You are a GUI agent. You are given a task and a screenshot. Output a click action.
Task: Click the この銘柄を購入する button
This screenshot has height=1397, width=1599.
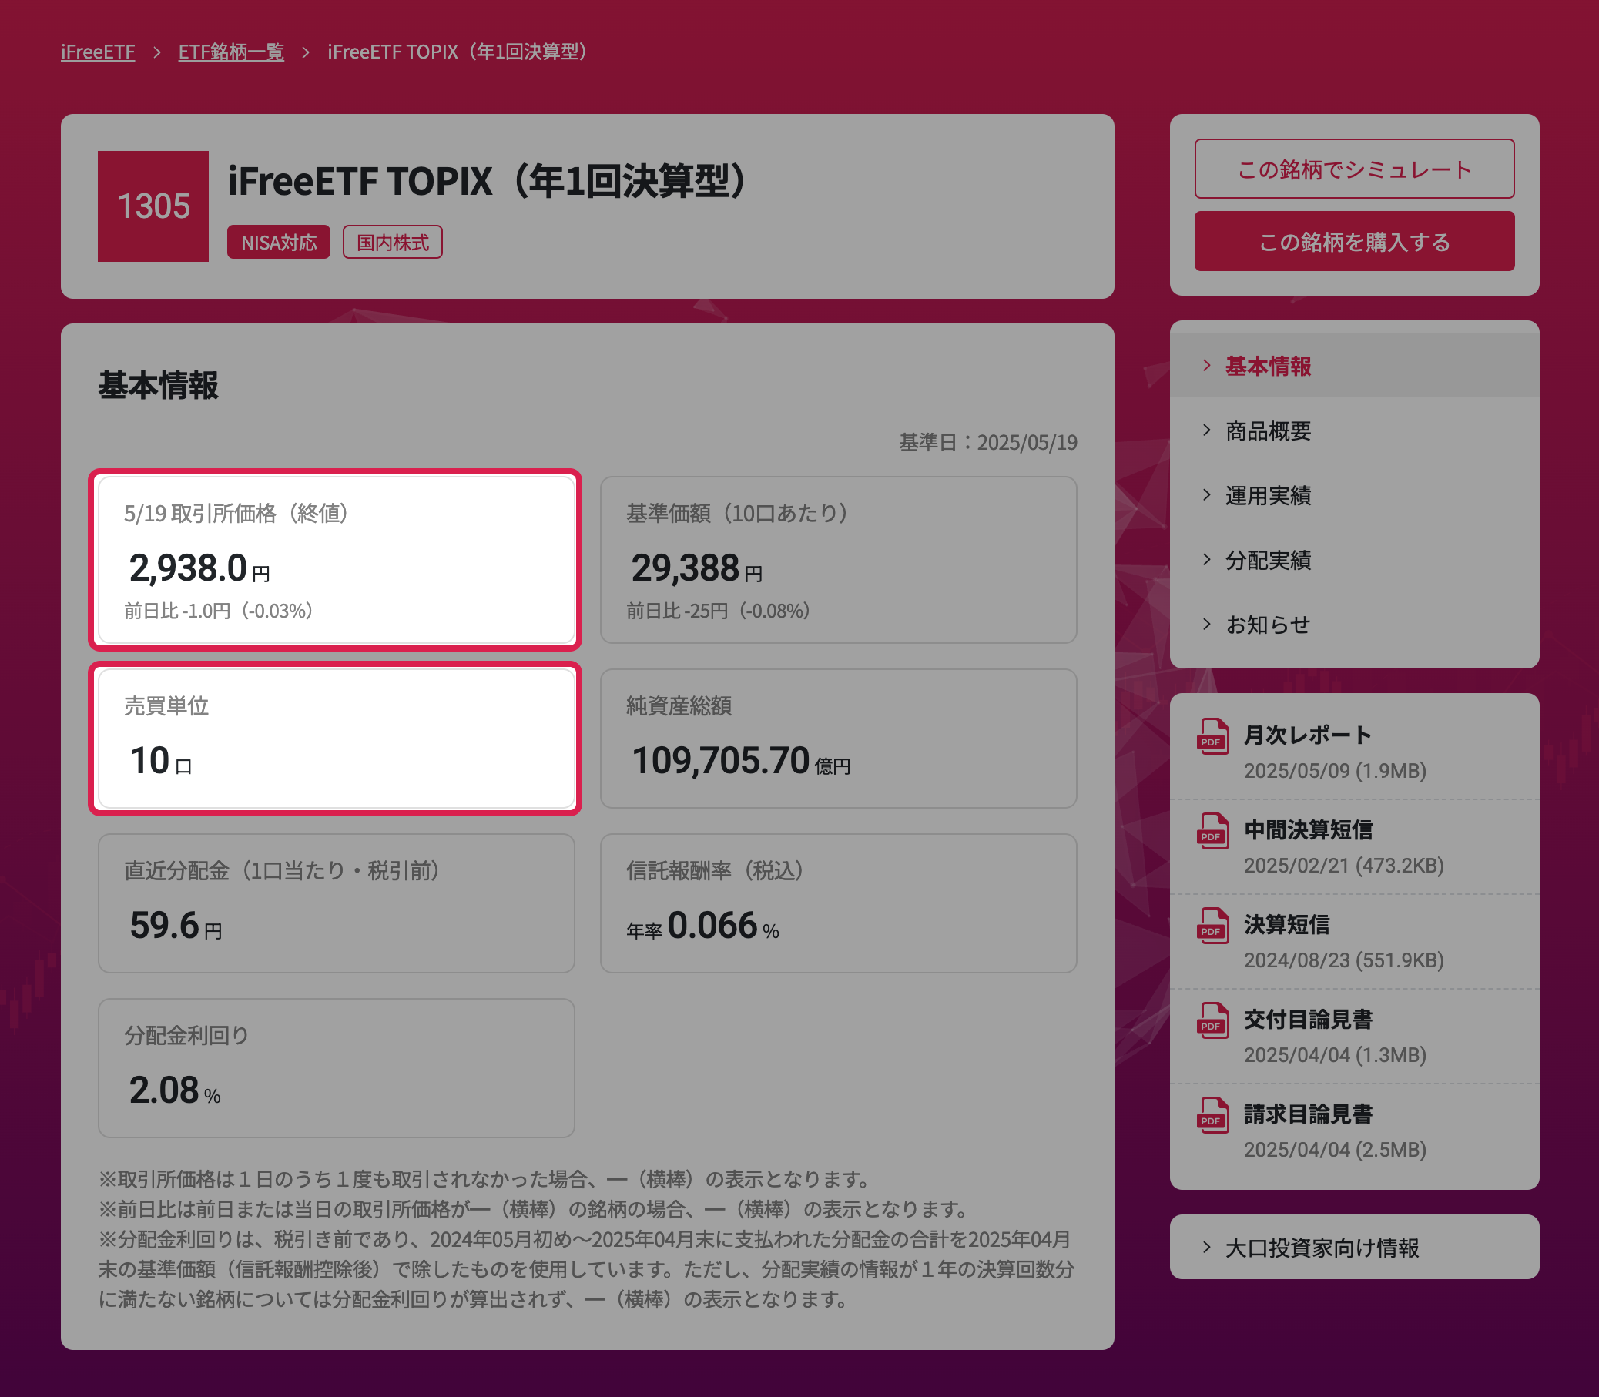1354,242
